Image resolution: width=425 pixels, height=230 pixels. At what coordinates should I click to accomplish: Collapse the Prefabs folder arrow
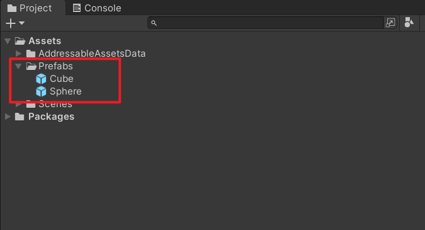coord(18,66)
